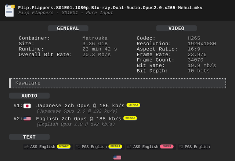Click 'Japanese 2ch Opus @ 186 kb/s' track line
Screen dimensions: 235x161
80,106
